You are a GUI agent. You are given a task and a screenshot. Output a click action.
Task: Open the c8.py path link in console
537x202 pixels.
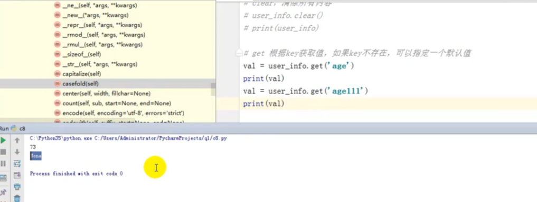[x=161, y=138]
